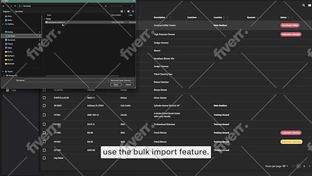Open file type filter dropdown
312x176 pixels.
coord(122,80)
